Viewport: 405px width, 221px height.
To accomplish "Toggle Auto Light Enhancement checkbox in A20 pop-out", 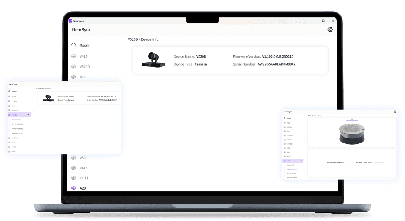I will coord(346,162).
